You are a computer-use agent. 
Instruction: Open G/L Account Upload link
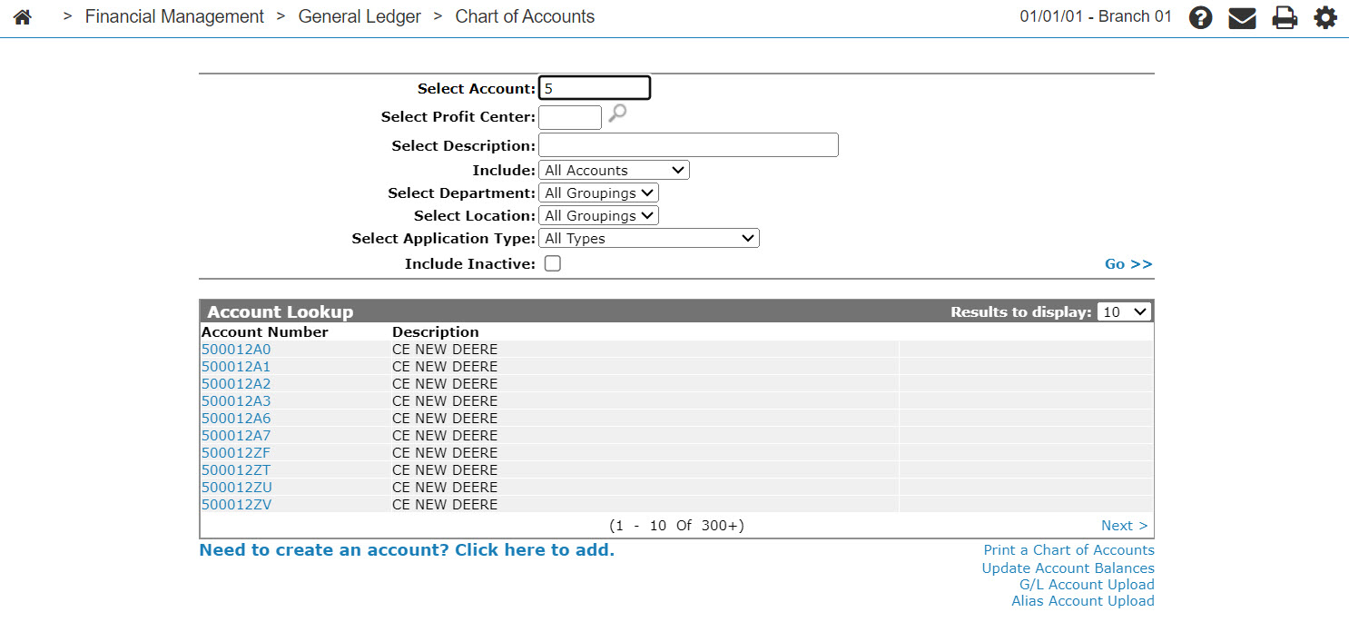(1087, 585)
